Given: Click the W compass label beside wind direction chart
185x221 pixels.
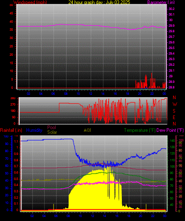Looking at the screenshot, I should (175, 104).
